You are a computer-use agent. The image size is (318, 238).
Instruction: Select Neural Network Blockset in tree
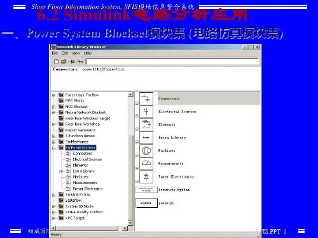pyautogui.click(x=86, y=112)
